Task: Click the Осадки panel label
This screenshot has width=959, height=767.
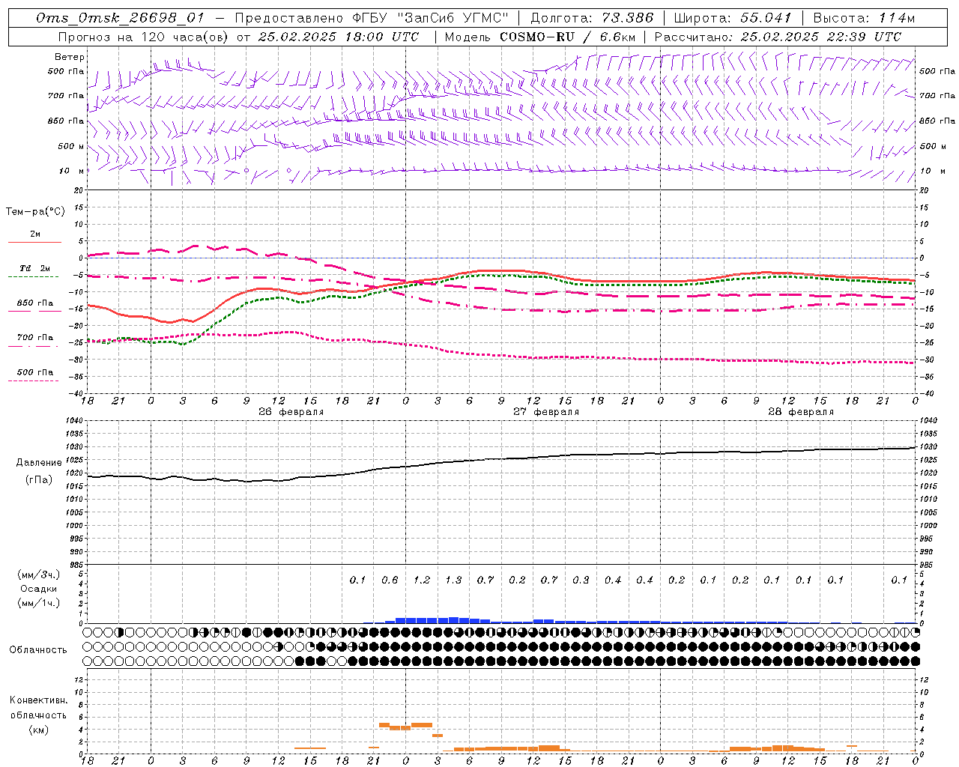Action: pos(39,589)
